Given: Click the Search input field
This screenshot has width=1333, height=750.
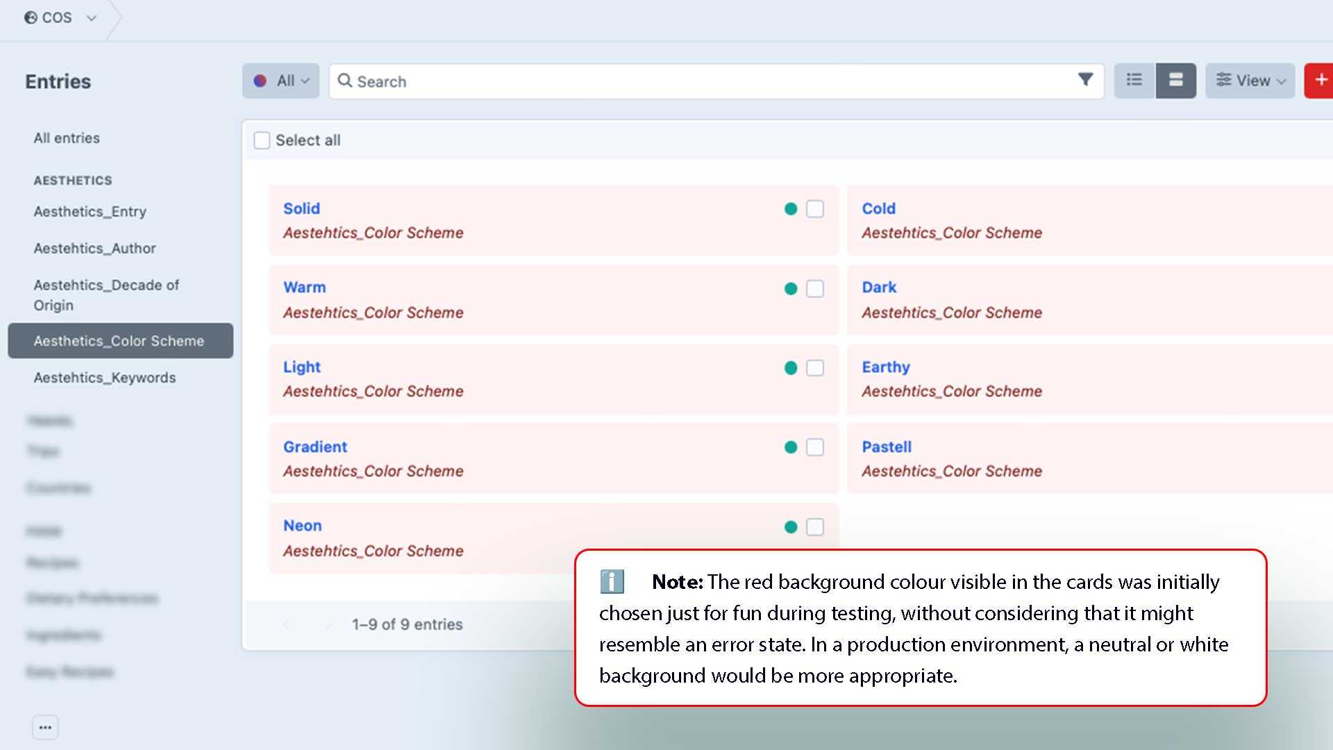Looking at the screenshot, I should point(716,81).
